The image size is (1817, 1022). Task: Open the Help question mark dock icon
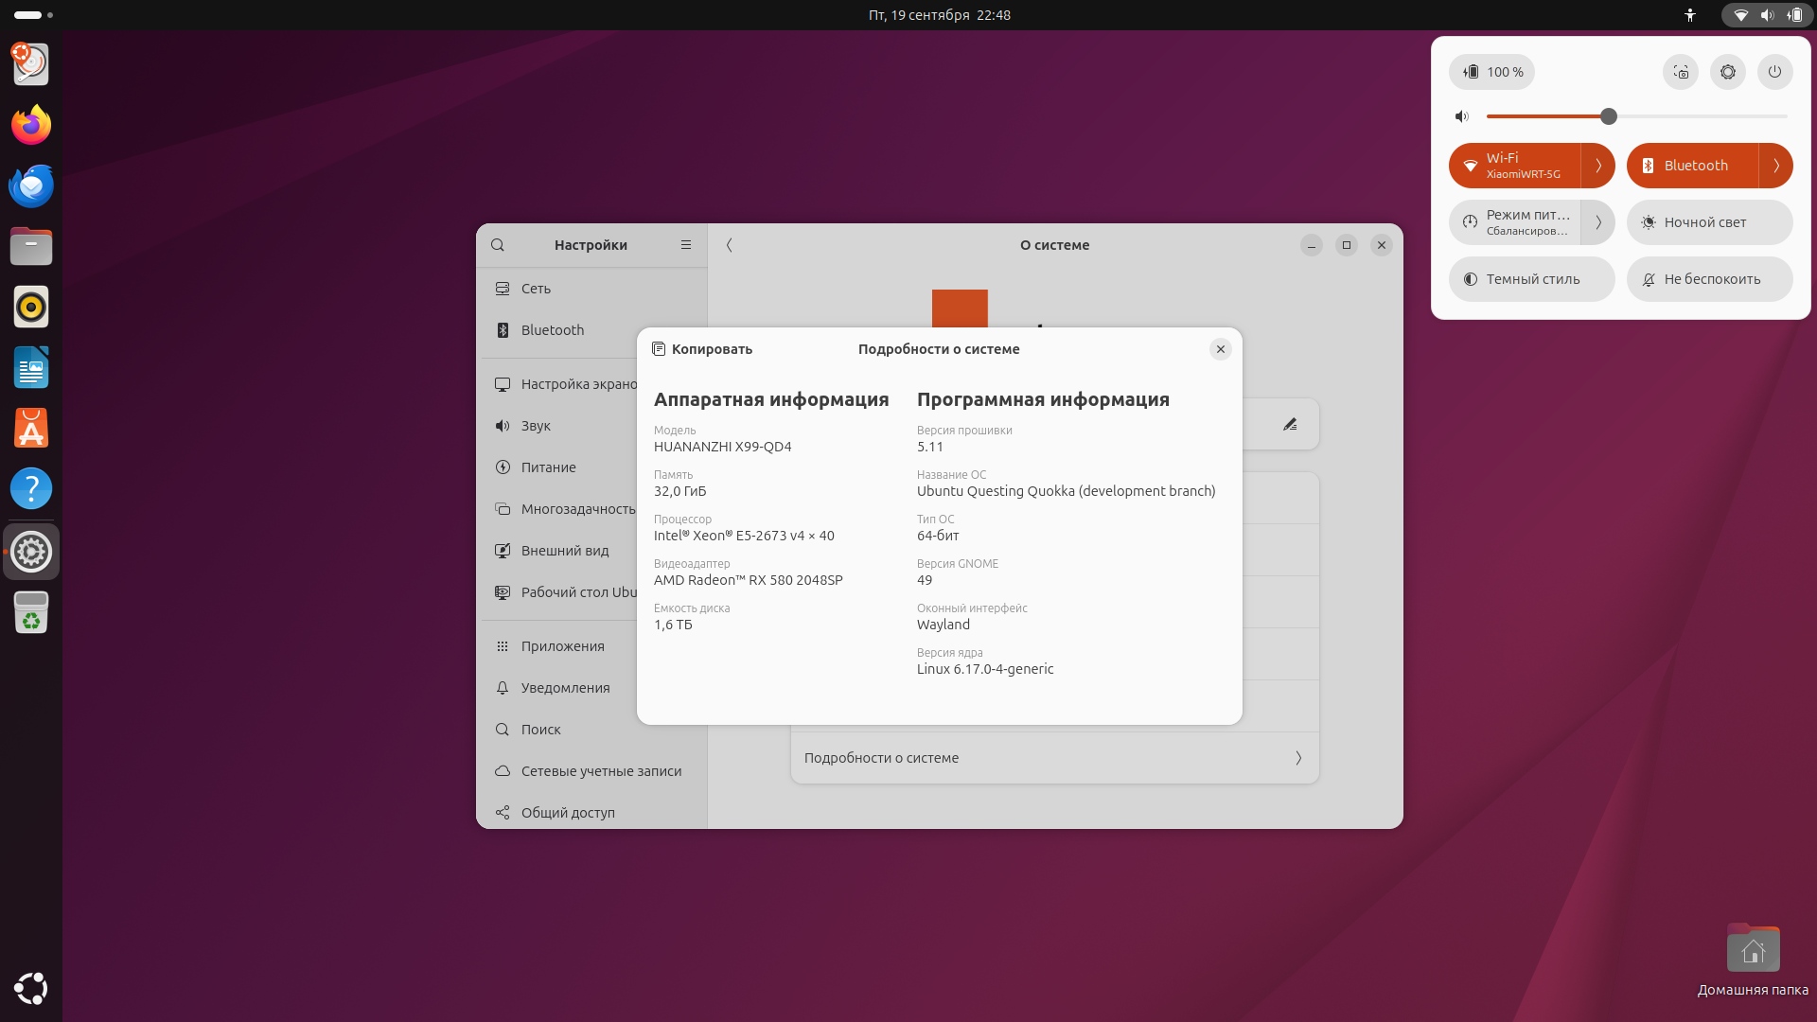tap(31, 488)
